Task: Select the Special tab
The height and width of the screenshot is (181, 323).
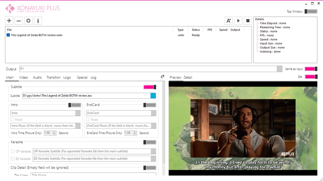Action: tap(82, 77)
